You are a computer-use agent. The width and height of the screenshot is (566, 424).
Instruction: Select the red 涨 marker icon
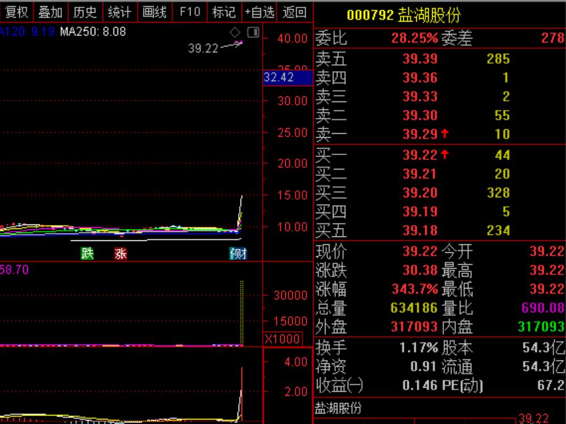121,254
